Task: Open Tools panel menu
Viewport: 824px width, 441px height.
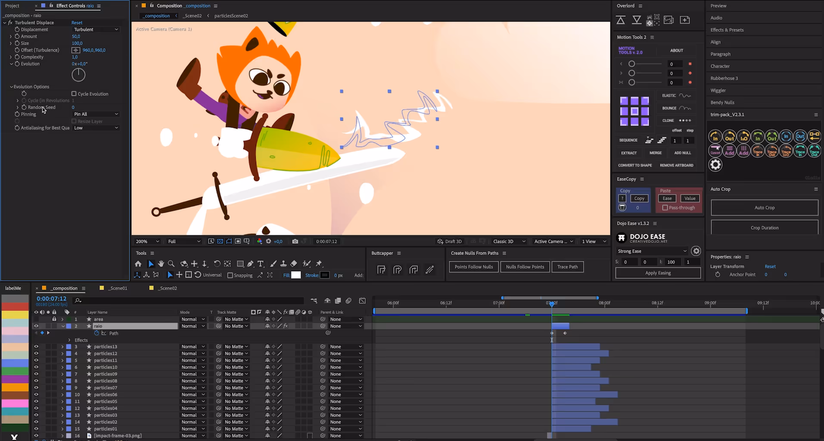Action: click(152, 254)
